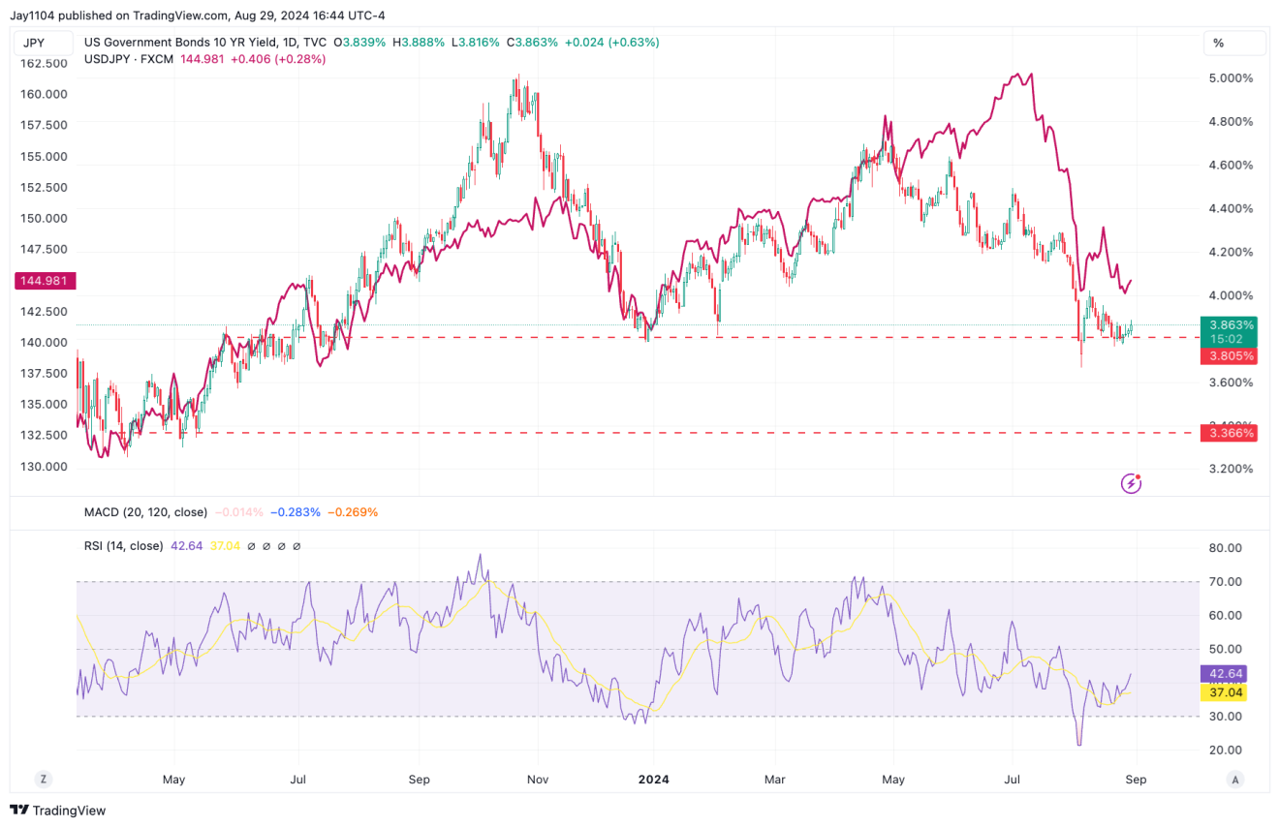
Task: Toggle the A auto-scale button
Action: 1233,779
